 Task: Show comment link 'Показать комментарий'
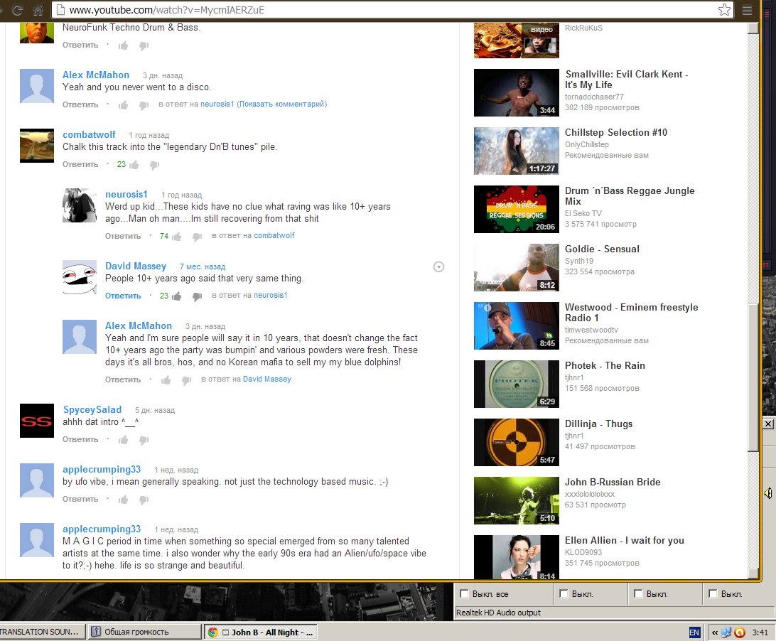click(281, 104)
